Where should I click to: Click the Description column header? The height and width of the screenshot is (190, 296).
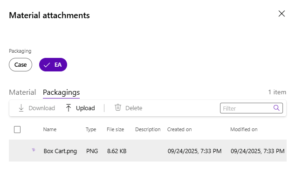pyautogui.click(x=148, y=129)
